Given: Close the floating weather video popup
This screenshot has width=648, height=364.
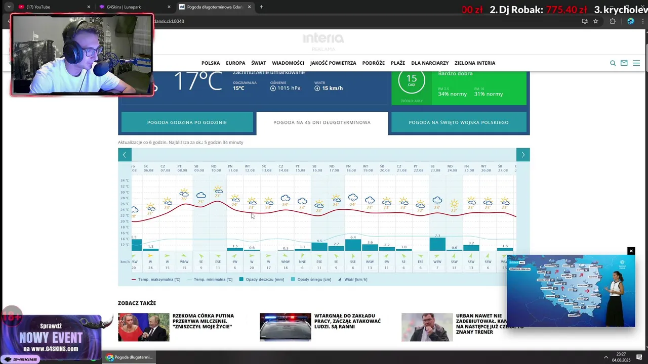Looking at the screenshot, I should point(631,251).
